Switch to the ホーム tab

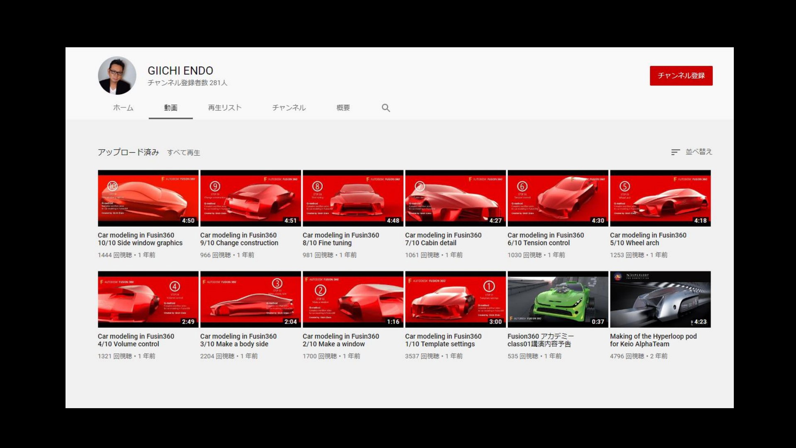[x=123, y=108]
